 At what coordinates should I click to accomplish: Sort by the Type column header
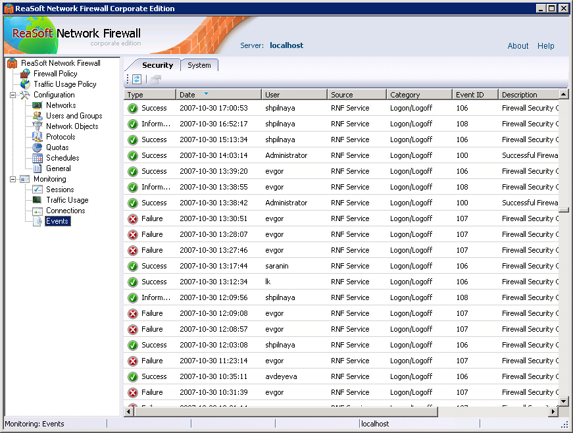coord(150,95)
